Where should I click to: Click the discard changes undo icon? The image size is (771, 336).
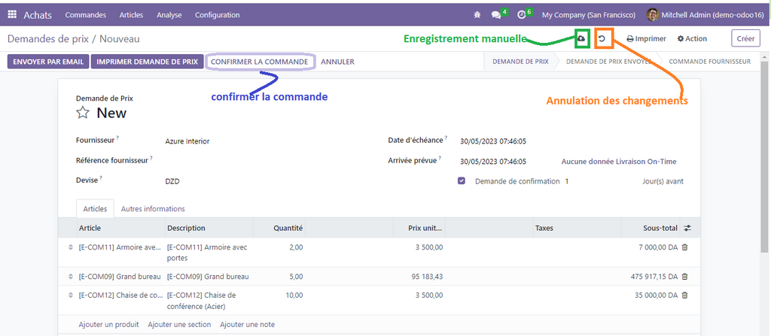point(602,39)
